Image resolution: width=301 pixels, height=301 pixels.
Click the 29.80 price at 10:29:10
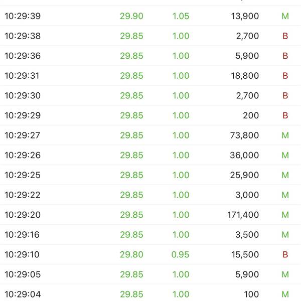coord(131,254)
